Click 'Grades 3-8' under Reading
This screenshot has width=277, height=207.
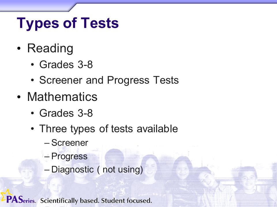click(66, 64)
